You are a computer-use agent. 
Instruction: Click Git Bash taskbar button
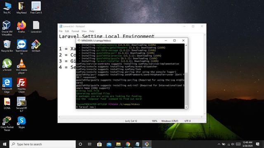(x=147, y=144)
